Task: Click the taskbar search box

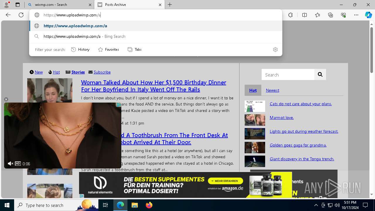Action: pyautogui.click(x=56, y=205)
